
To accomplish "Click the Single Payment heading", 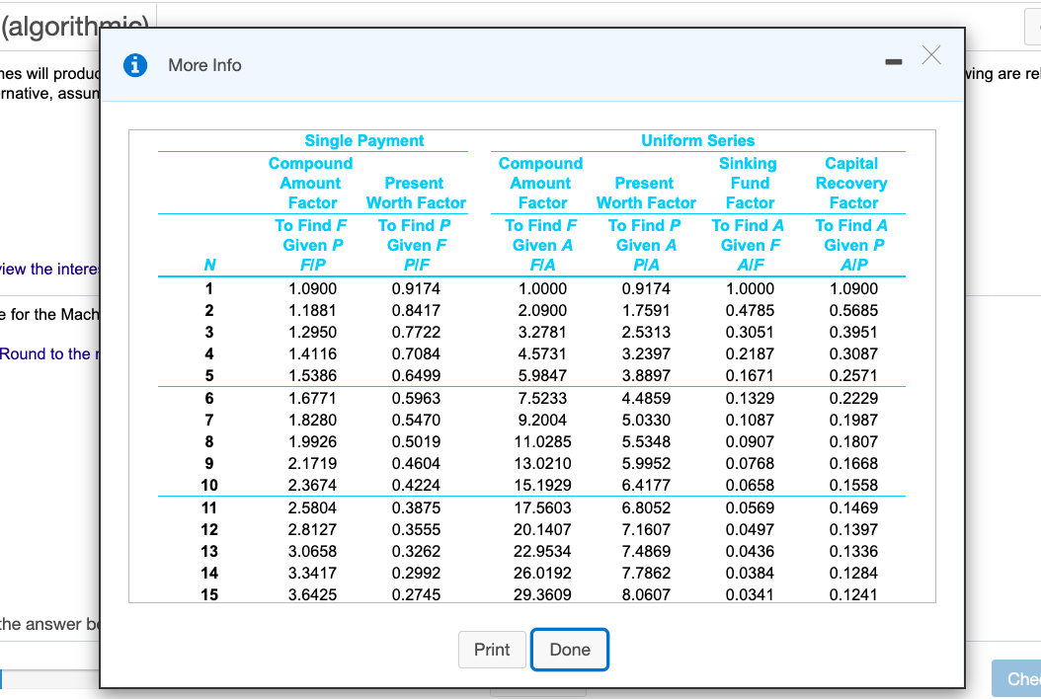I will [x=363, y=141].
